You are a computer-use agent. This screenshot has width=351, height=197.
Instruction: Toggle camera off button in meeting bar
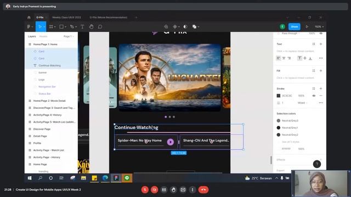(x=155, y=190)
